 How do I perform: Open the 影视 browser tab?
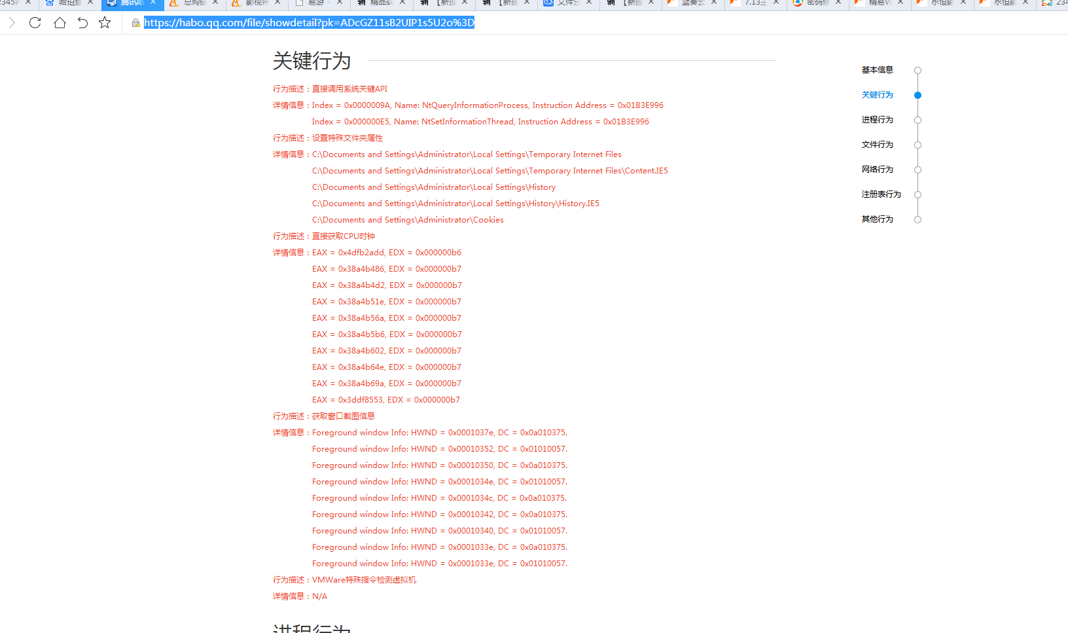click(257, 3)
